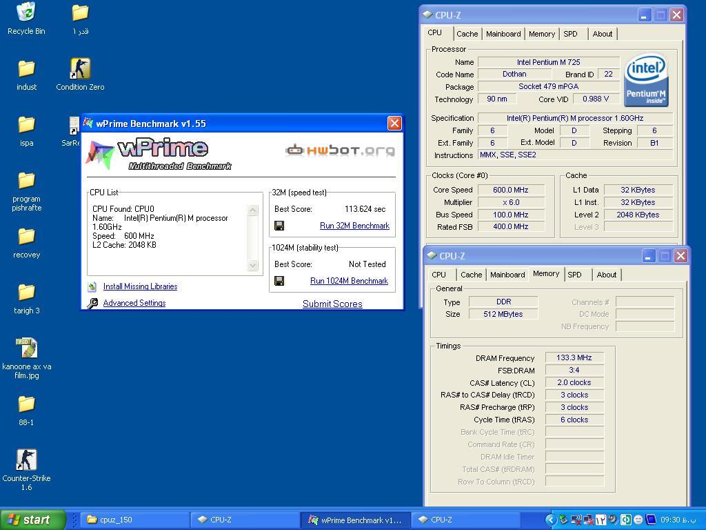Viewport: 706px width, 530px height.
Task: Click the Level 2 2048 KBytes field
Action: click(x=638, y=215)
